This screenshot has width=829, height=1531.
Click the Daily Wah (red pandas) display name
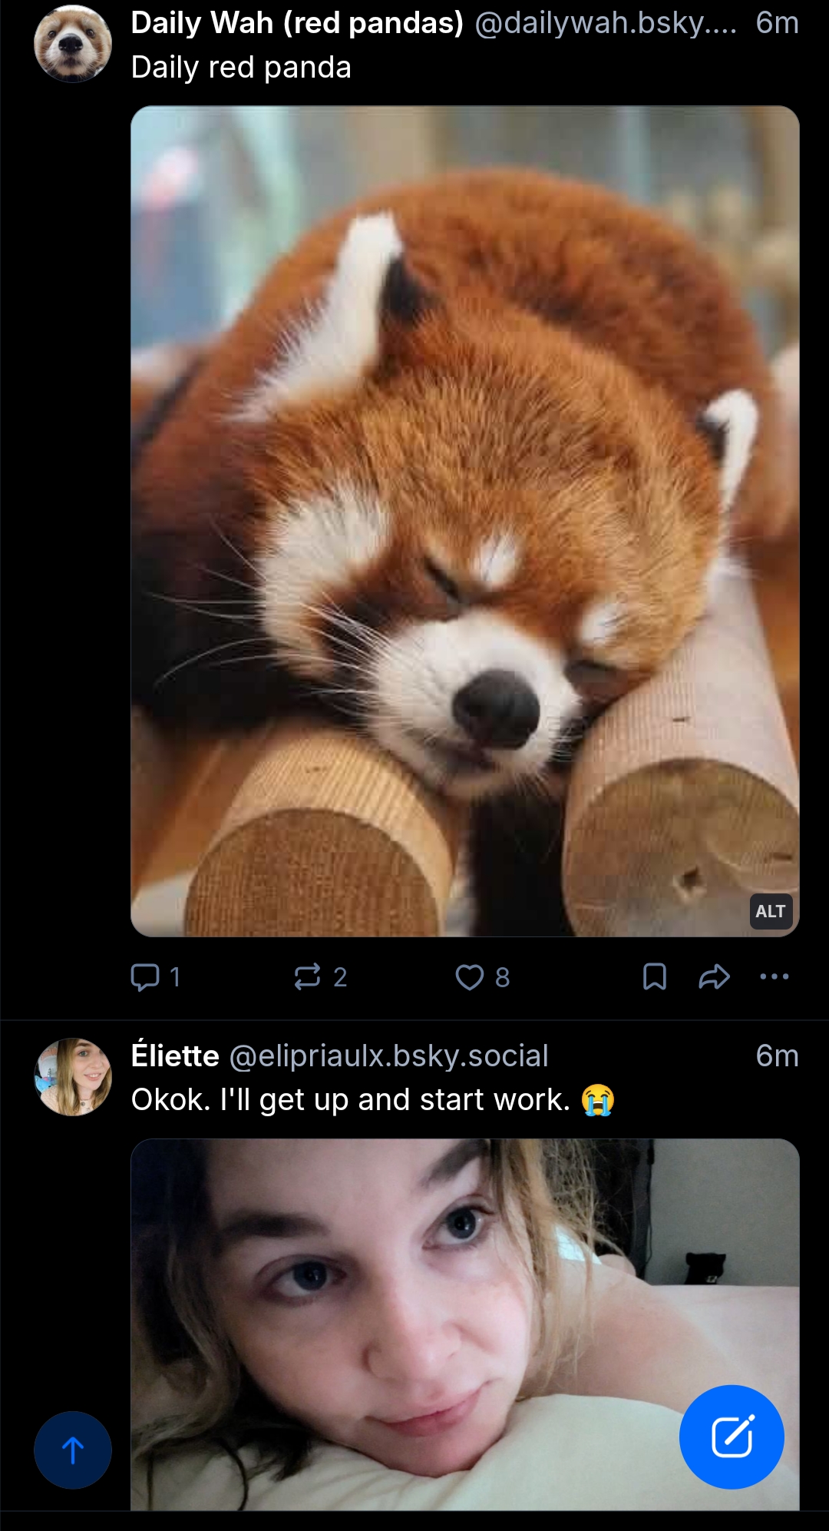click(297, 23)
